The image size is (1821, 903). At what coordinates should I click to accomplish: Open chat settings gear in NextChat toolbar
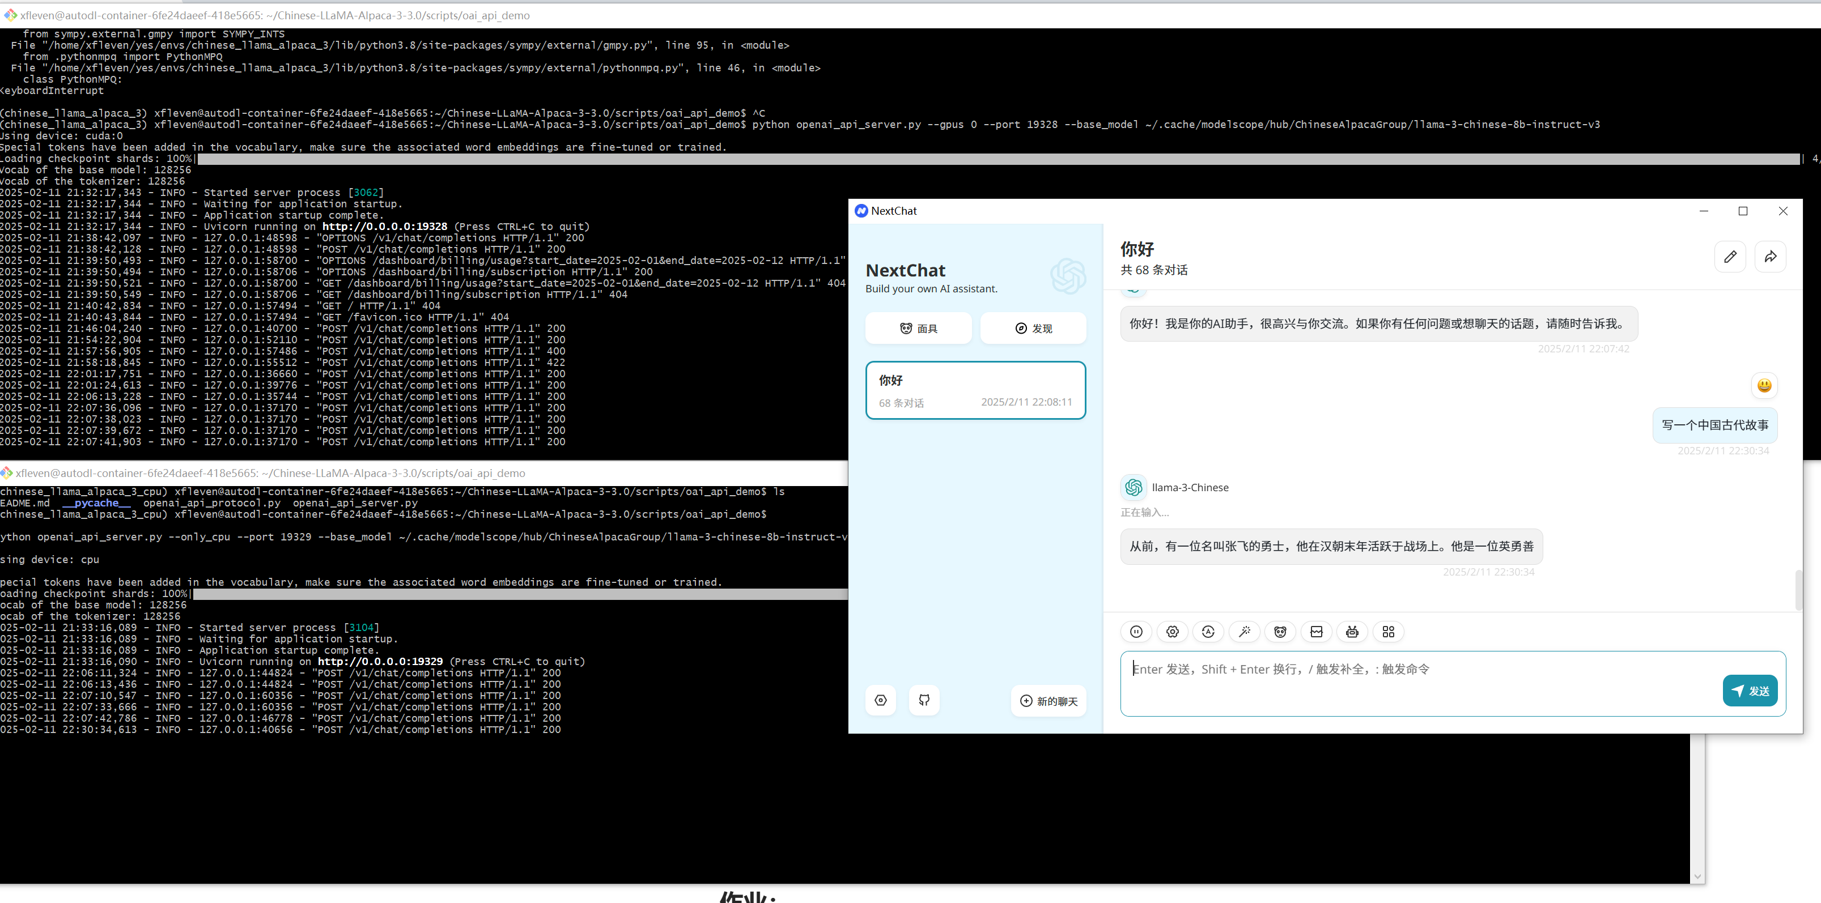tap(1172, 632)
